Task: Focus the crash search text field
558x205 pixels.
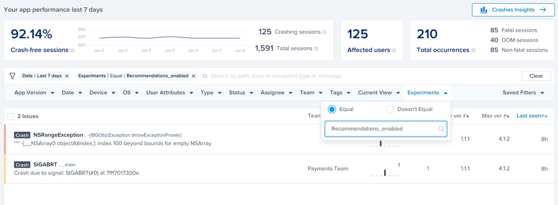Action: [x=279, y=76]
